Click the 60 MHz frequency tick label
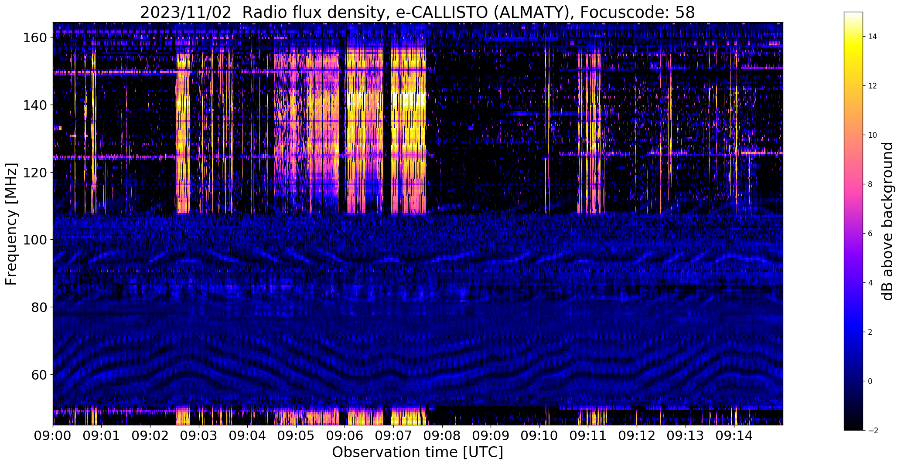This screenshot has height=465, width=901. (x=39, y=374)
